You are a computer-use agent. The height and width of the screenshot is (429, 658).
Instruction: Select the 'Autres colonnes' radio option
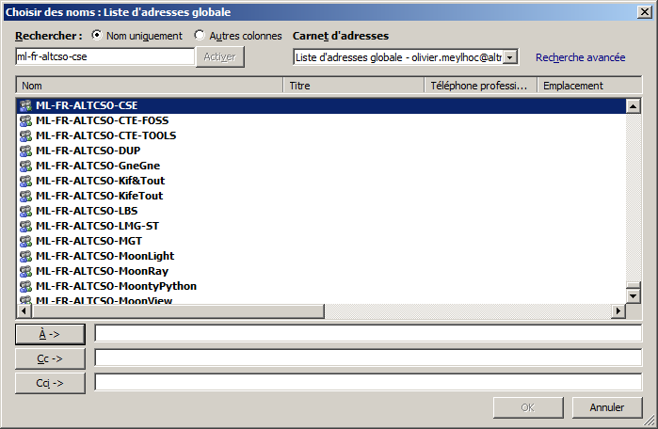coord(200,36)
